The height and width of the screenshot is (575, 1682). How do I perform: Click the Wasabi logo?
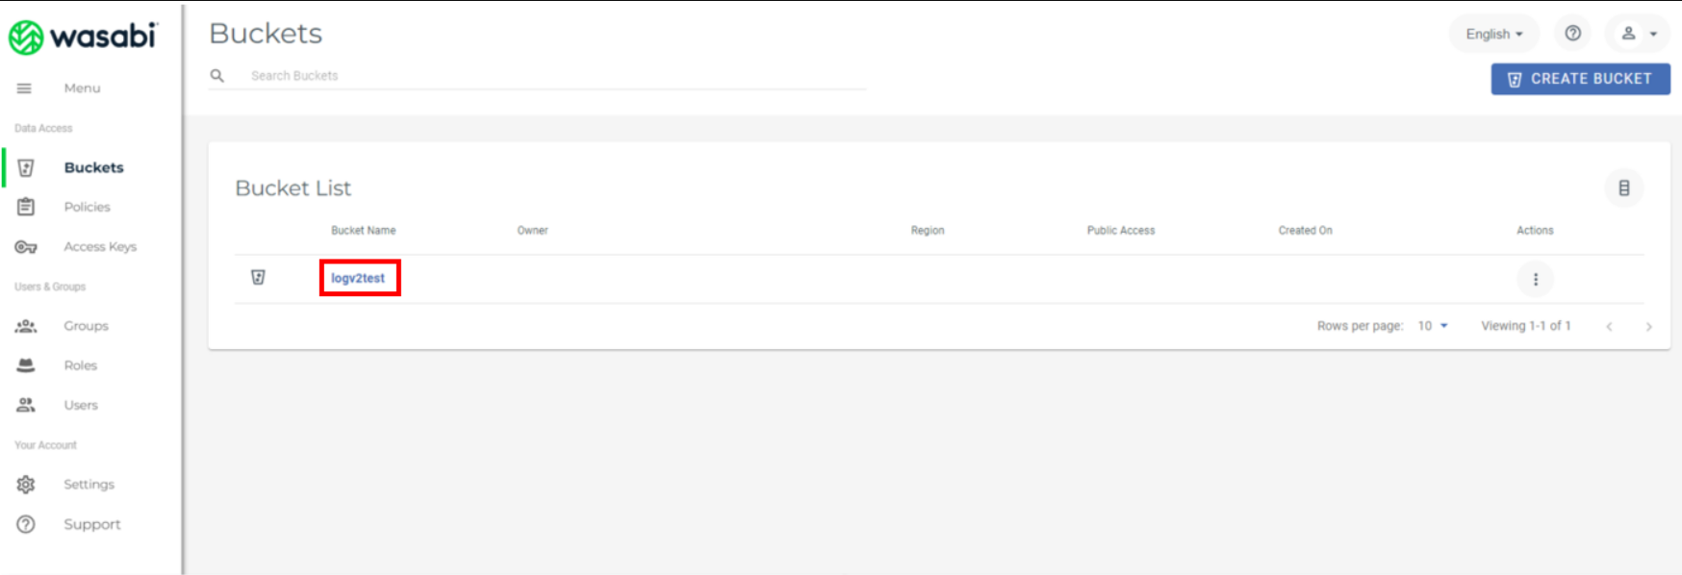(83, 37)
